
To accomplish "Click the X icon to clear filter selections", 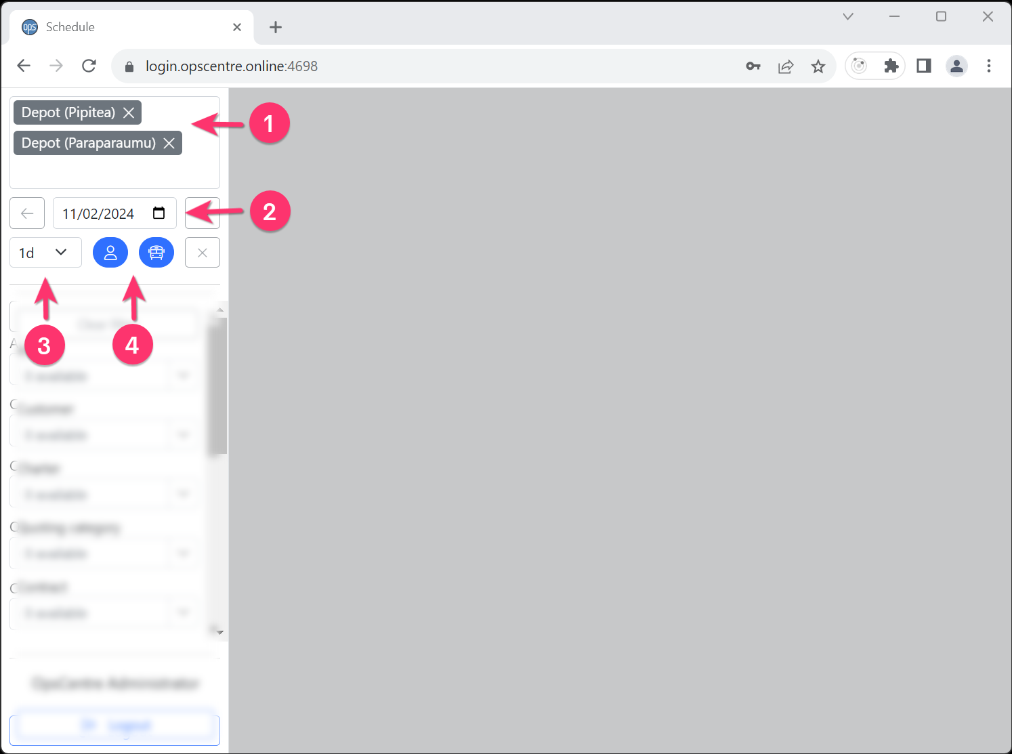I will [202, 252].
